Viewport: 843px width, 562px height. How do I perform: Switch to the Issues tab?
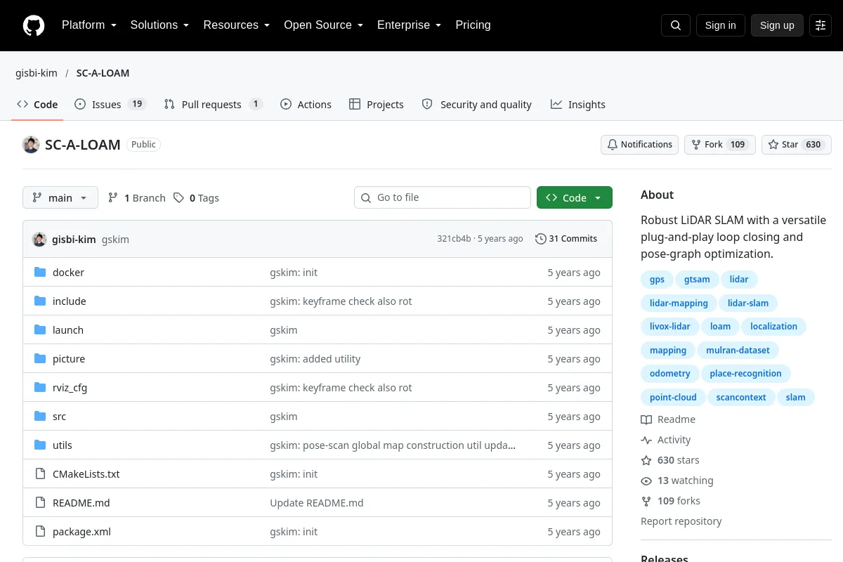pyautogui.click(x=110, y=105)
